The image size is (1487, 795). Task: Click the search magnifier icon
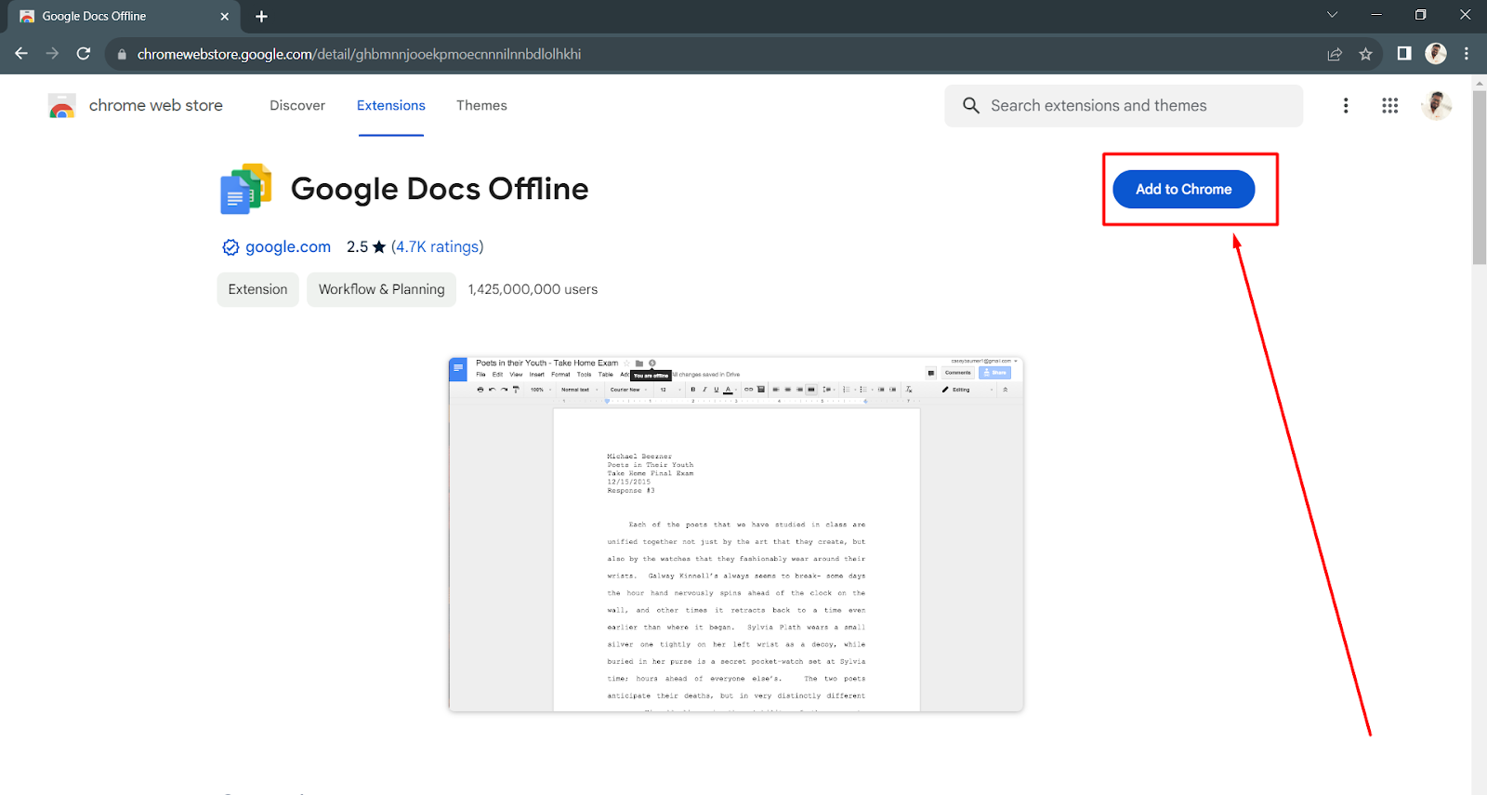coord(971,106)
